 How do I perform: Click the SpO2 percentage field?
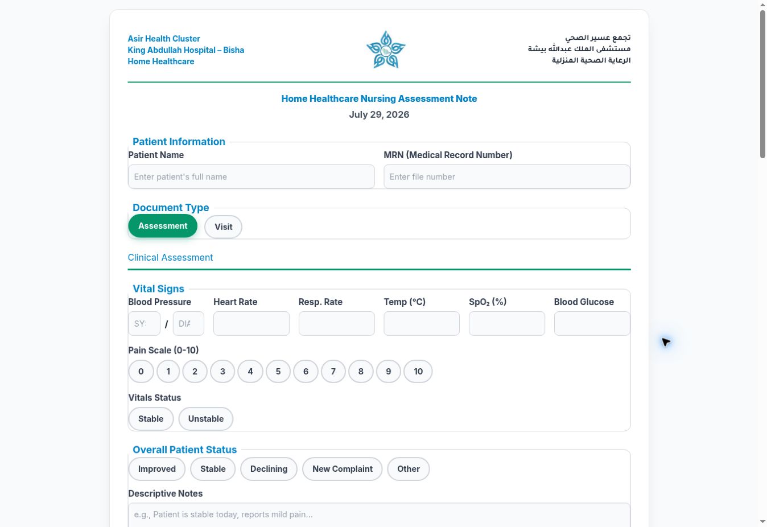(x=507, y=323)
